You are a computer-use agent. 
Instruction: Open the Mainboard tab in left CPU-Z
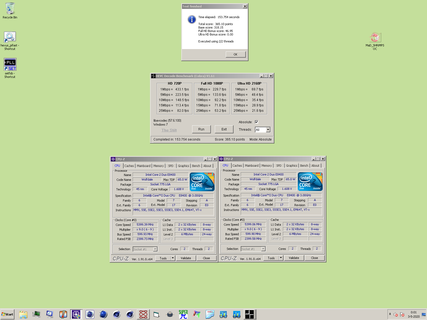144,166
